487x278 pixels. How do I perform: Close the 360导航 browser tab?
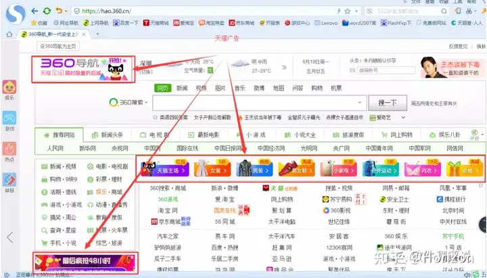pos(84,34)
